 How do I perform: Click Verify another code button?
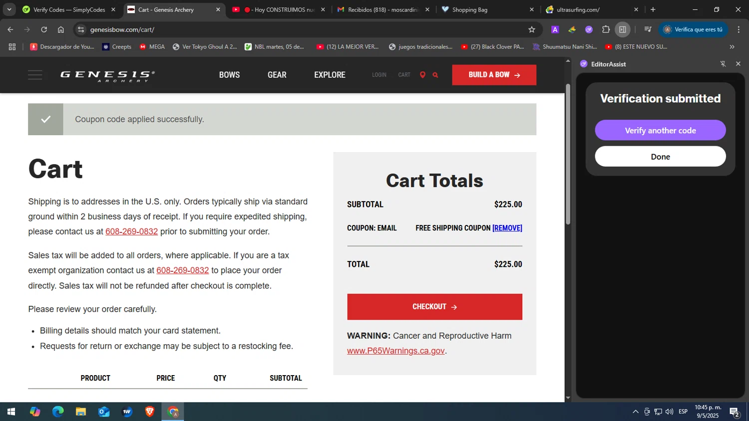tap(660, 130)
